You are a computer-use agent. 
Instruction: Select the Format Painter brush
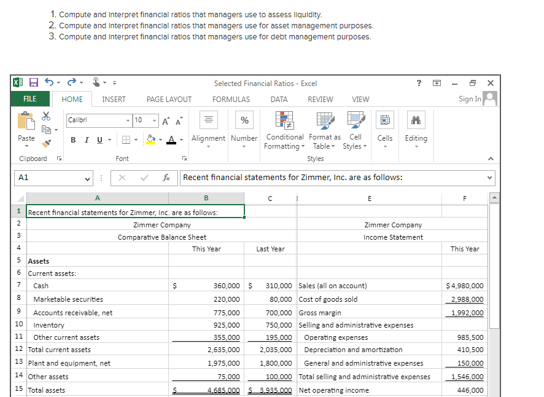click(46, 143)
